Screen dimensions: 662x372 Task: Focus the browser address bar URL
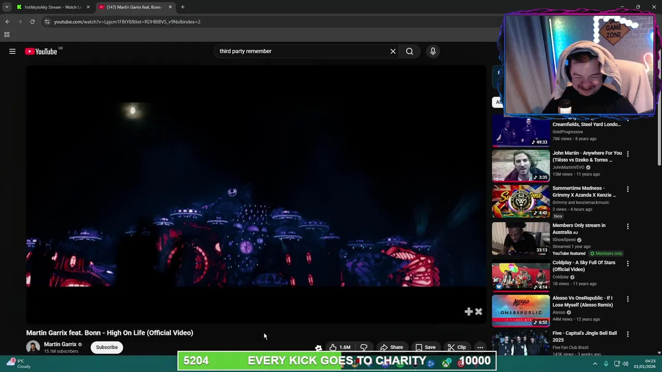click(x=127, y=22)
